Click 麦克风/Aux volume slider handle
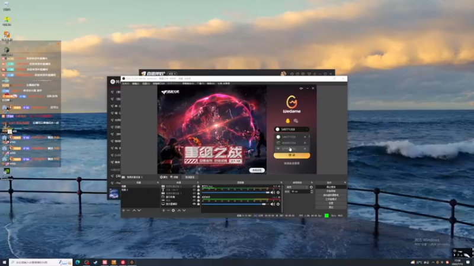 [x=268, y=193]
